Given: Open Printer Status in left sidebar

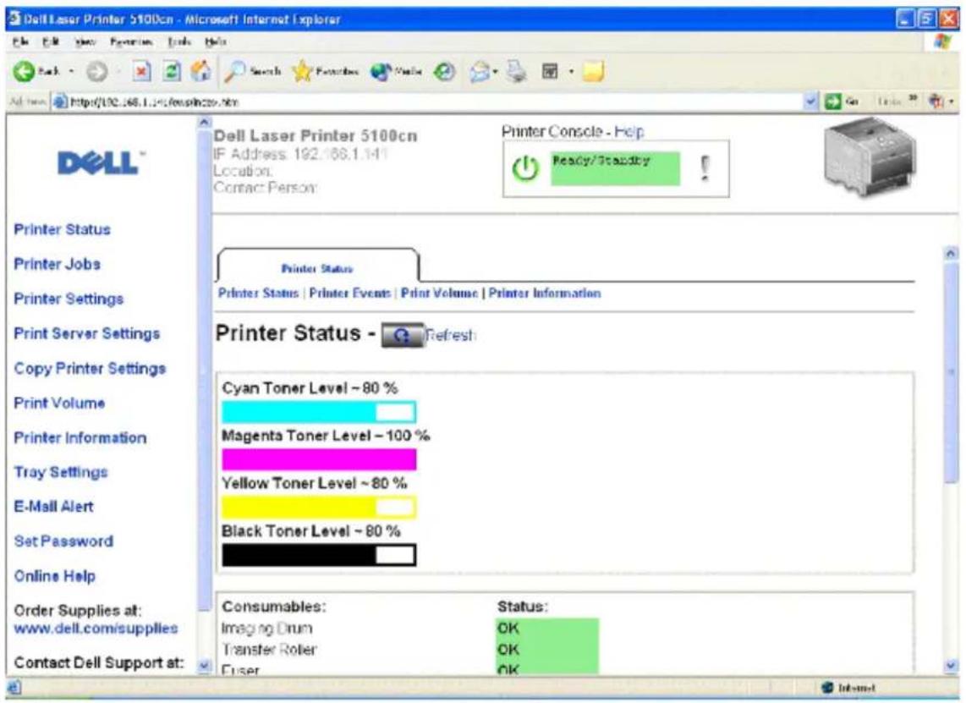Looking at the screenshot, I should tap(63, 229).
